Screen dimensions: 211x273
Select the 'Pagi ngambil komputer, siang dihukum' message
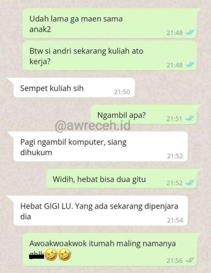(101, 146)
